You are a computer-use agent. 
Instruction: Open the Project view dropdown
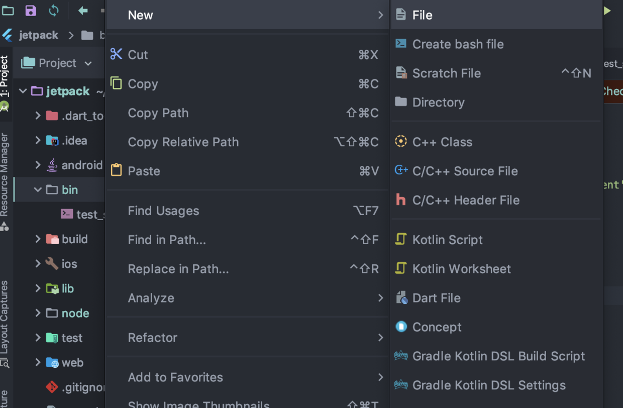point(57,63)
